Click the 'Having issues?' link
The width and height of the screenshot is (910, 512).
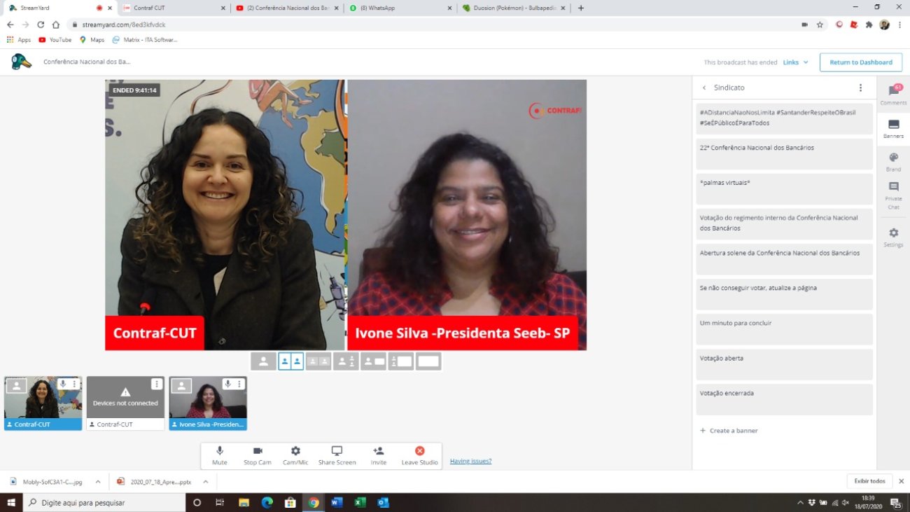coord(470,461)
